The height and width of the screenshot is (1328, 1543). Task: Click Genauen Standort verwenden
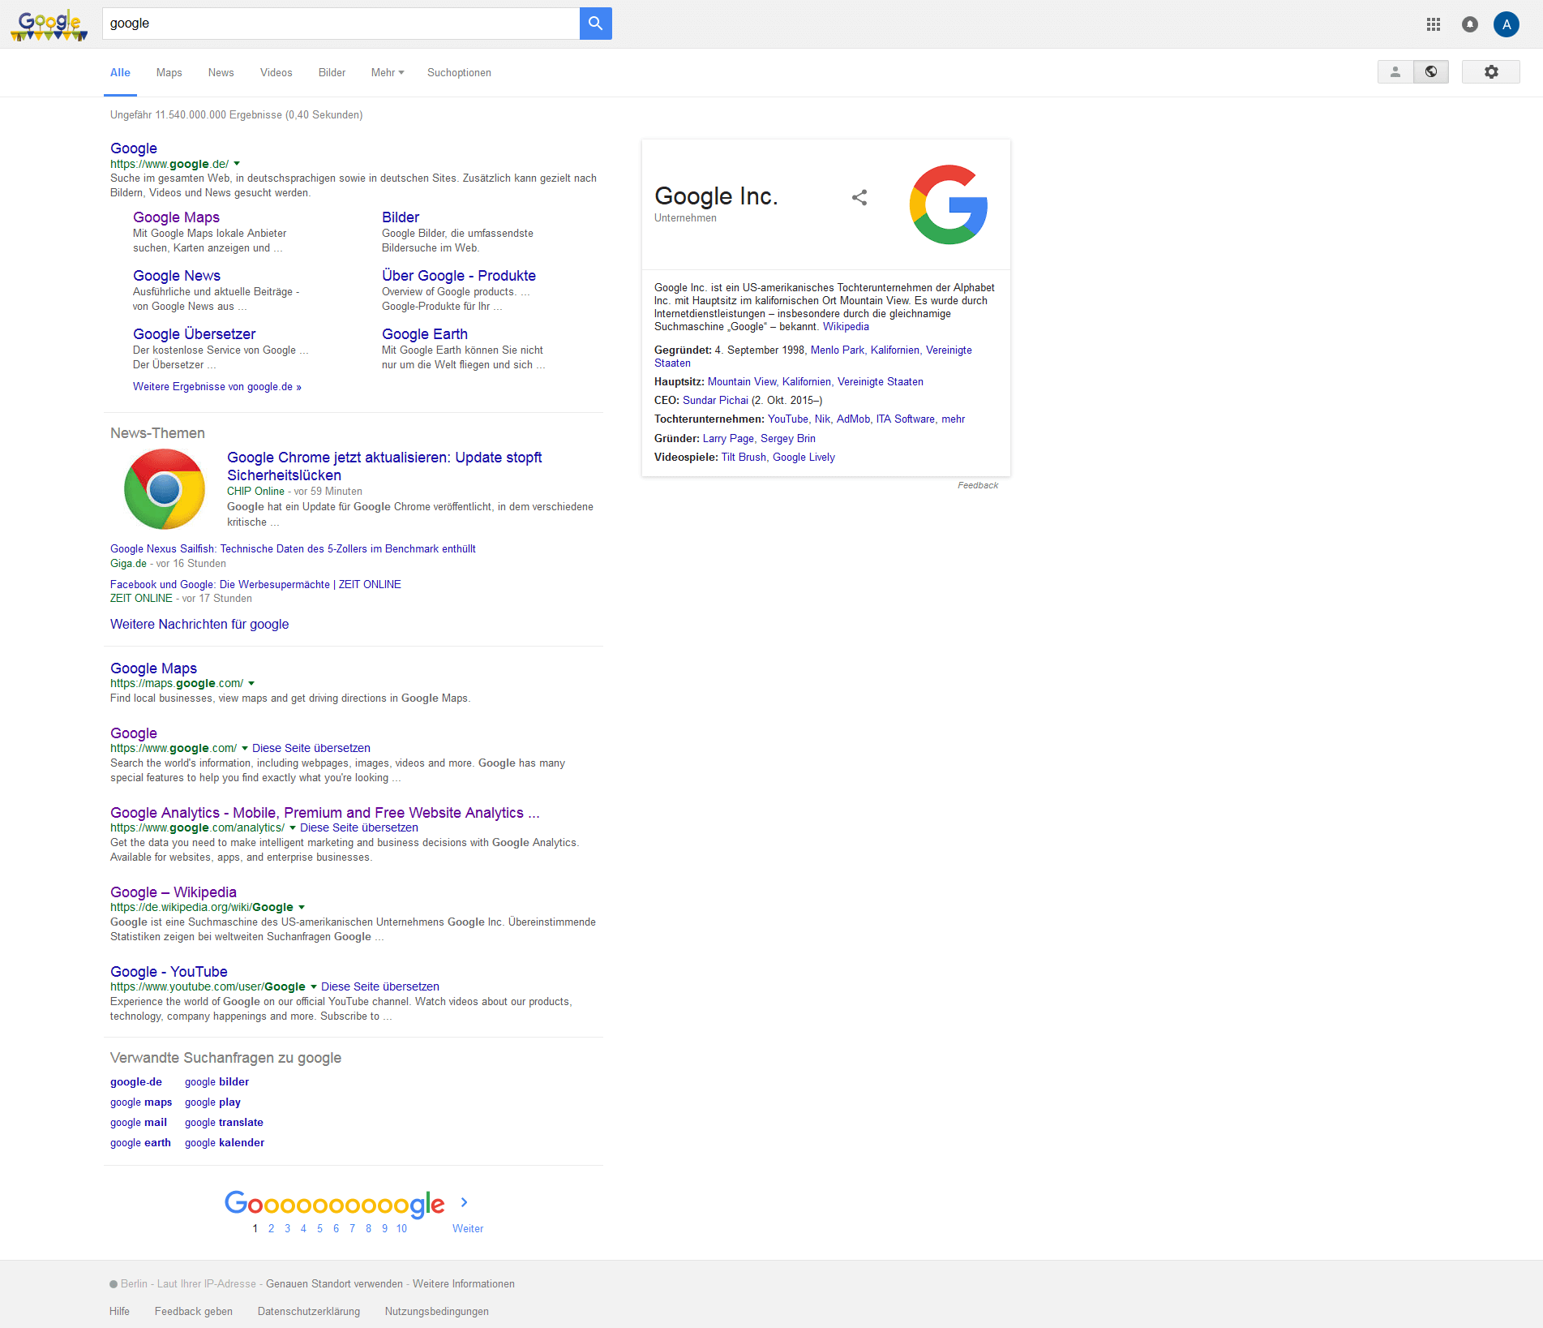[x=334, y=1284]
